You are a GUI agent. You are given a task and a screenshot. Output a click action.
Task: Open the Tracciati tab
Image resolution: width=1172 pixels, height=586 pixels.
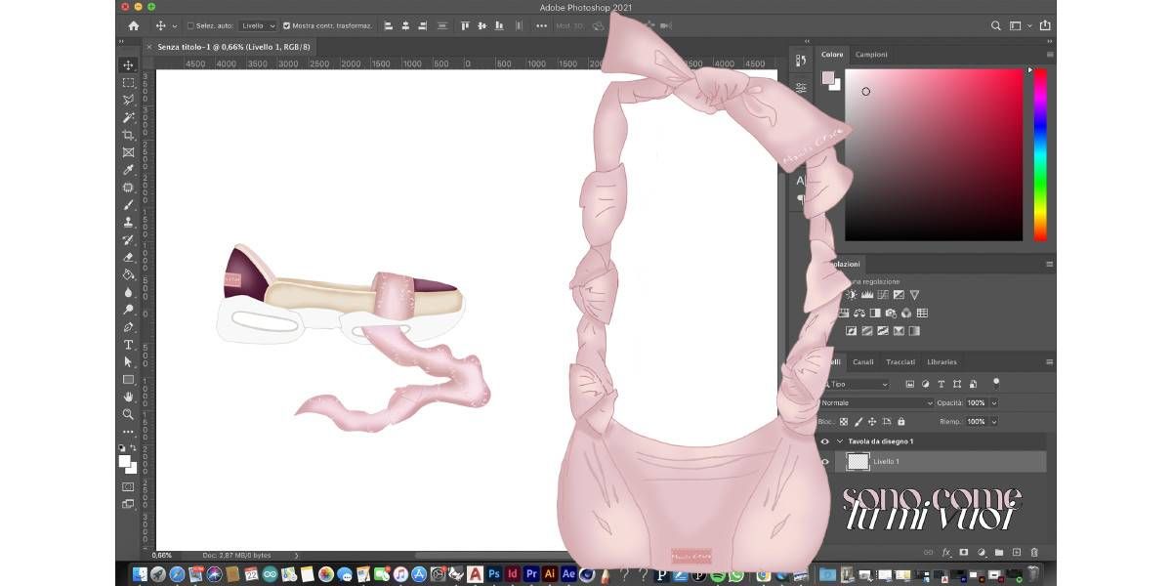(x=900, y=362)
